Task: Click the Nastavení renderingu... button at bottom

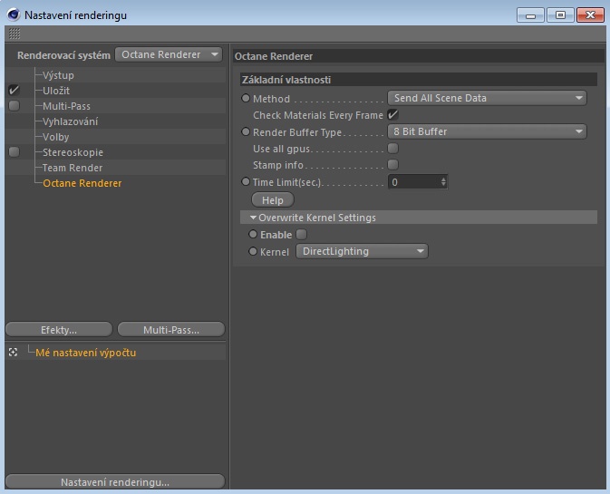Action: 115,482
